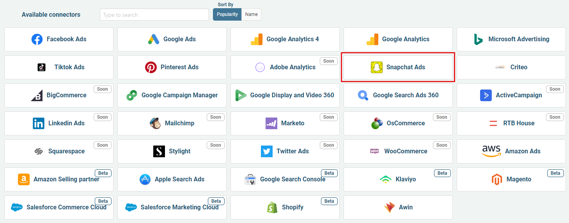Click the Pinterest Ads logo icon

tap(151, 67)
